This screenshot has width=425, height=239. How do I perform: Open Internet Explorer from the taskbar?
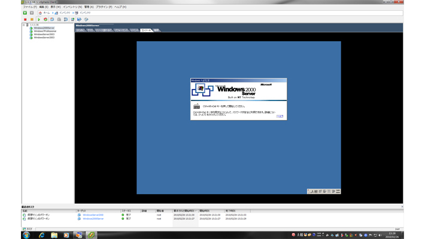tap(42, 235)
